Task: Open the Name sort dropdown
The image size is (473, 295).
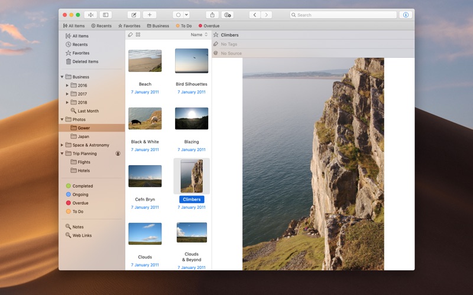Action: click(x=199, y=35)
